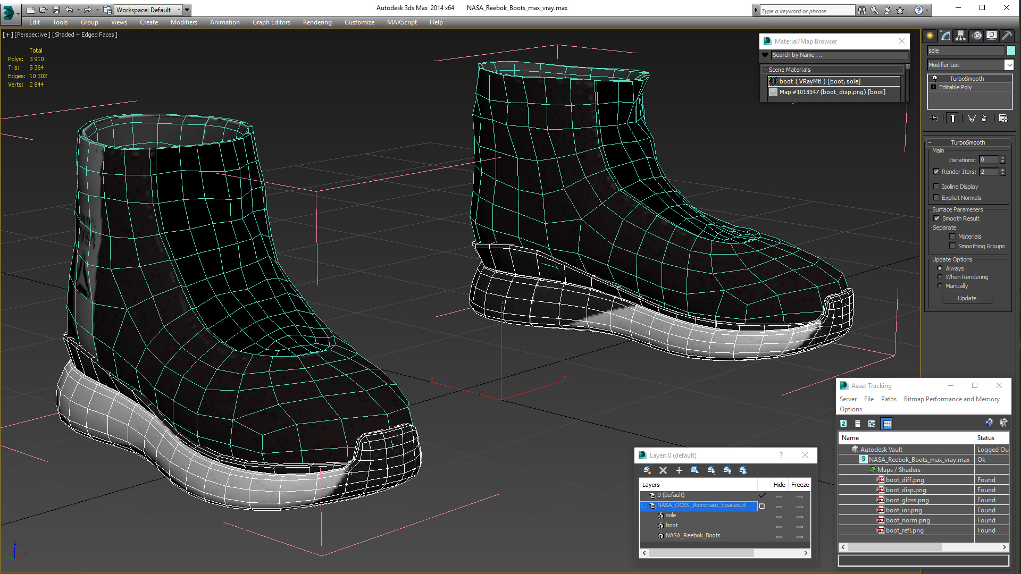Click Create New Layer icon in Layer dialog
The height and width of the screenshot is (574, 1021).
647,470
